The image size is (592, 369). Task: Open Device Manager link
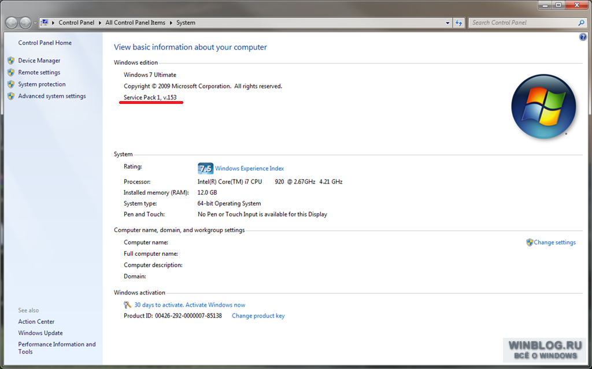click(x=39, y=61)
